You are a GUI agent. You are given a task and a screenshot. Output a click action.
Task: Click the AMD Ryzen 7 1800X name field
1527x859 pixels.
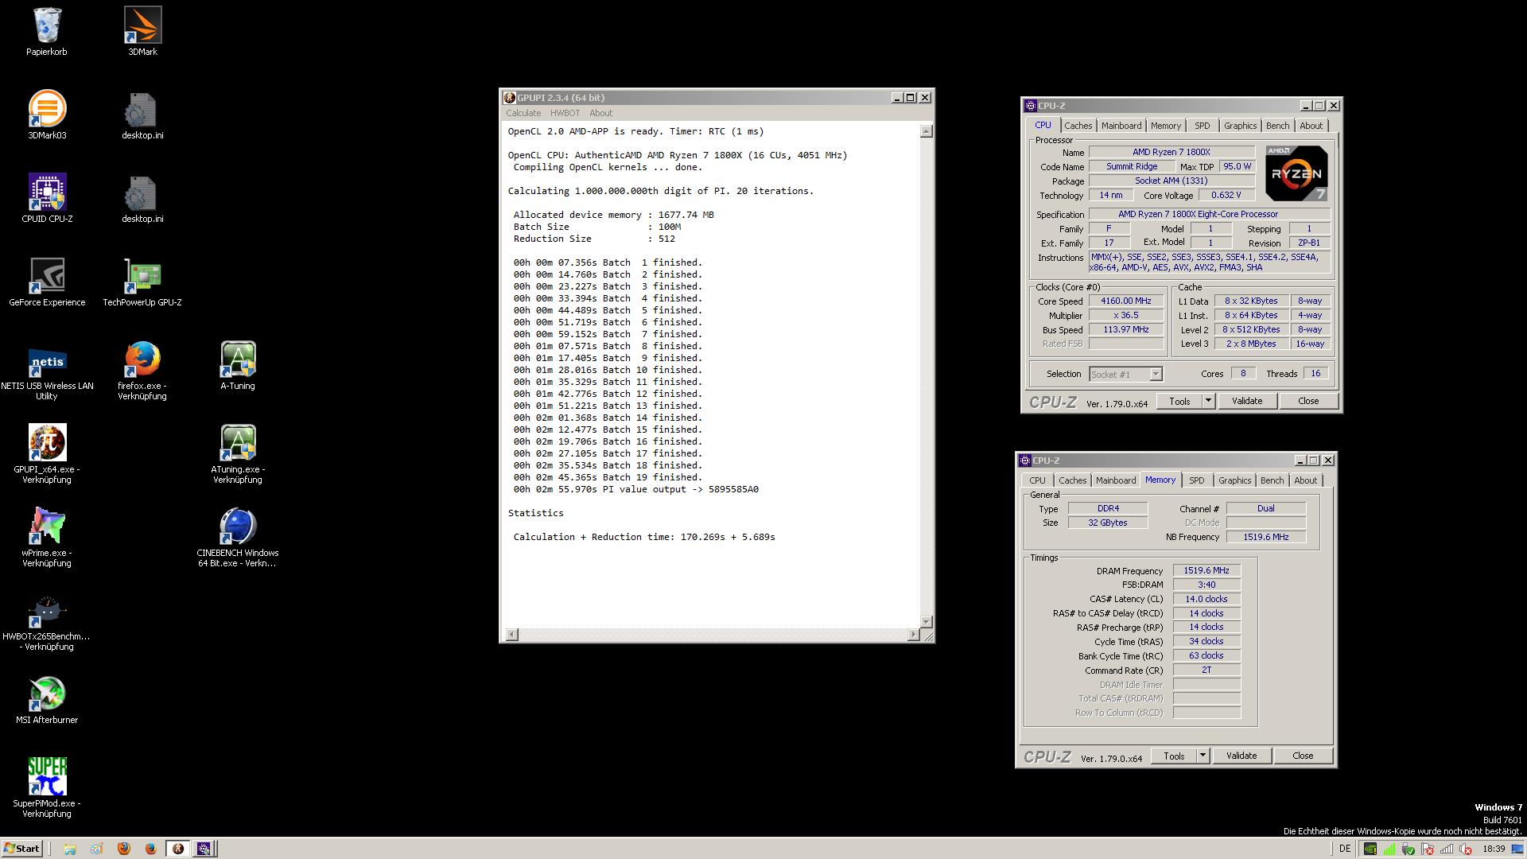[1171, 152]
